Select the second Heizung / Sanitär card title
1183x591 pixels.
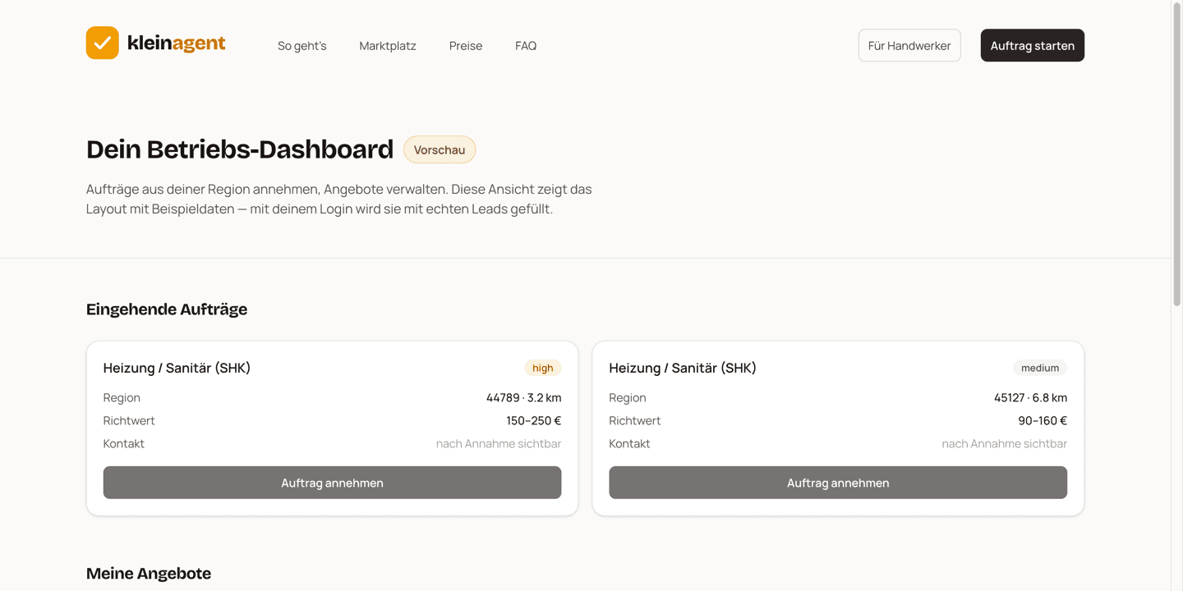(683, 368)
